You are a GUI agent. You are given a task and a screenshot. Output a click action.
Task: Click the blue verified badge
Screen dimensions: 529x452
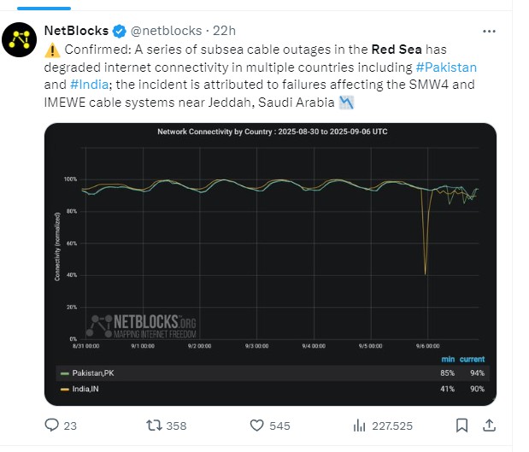pos(120,32)
